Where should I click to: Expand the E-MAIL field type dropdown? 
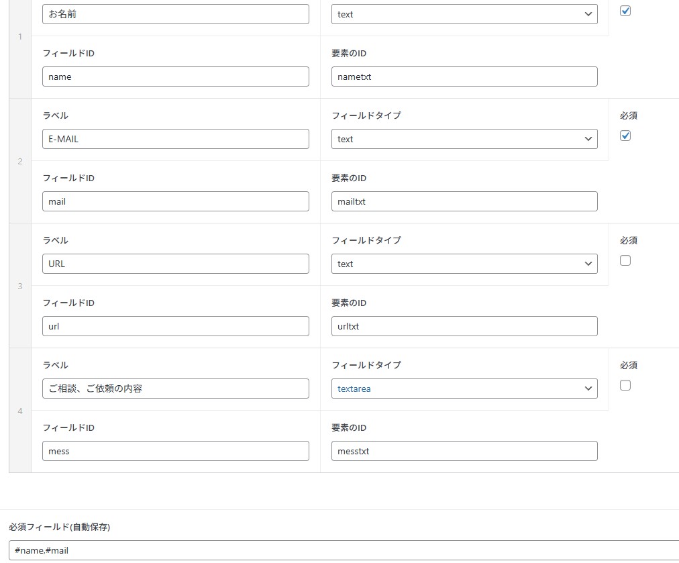pos(464,139)
